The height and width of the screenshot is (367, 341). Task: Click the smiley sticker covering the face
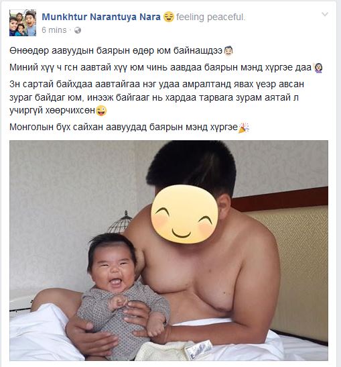pos(185,215)
